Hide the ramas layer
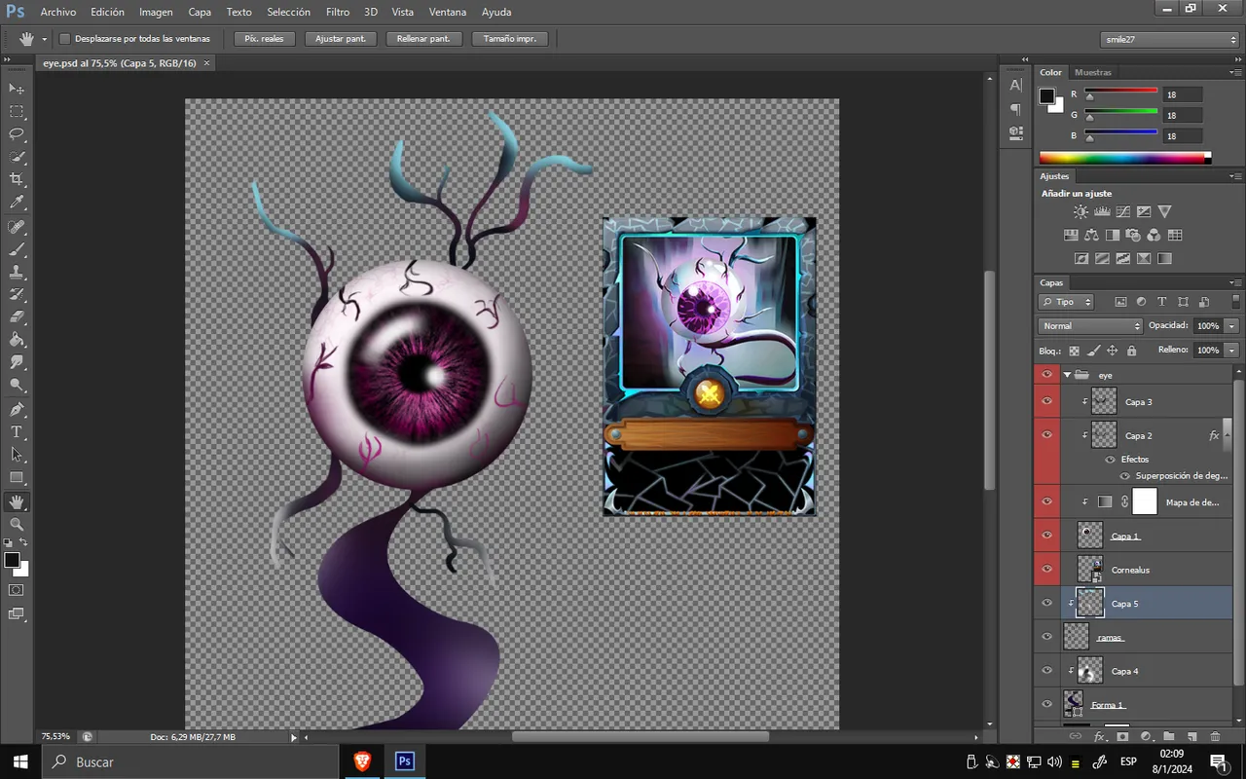The image size is (1246, 779). point(1047,637)
